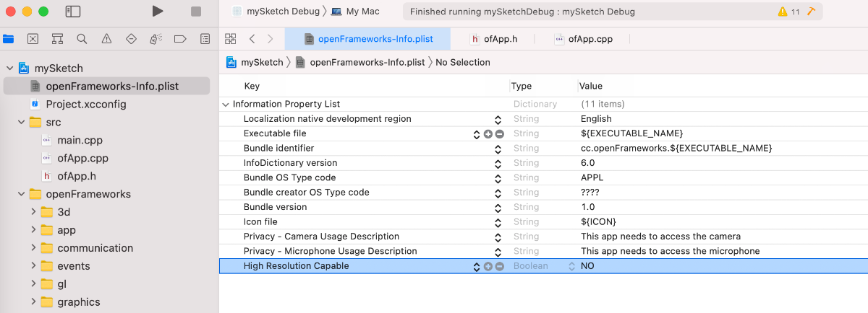The image size is (868, 313).
Task: Click the hammer build status icon
Action: 811,12
